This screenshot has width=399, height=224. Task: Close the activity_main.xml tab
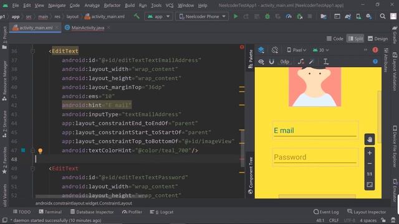coord(57,27)
